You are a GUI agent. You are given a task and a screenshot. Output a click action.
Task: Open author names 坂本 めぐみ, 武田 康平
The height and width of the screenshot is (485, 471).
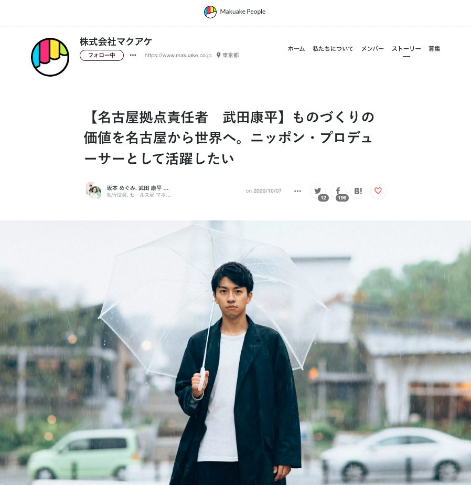(138, 188)
